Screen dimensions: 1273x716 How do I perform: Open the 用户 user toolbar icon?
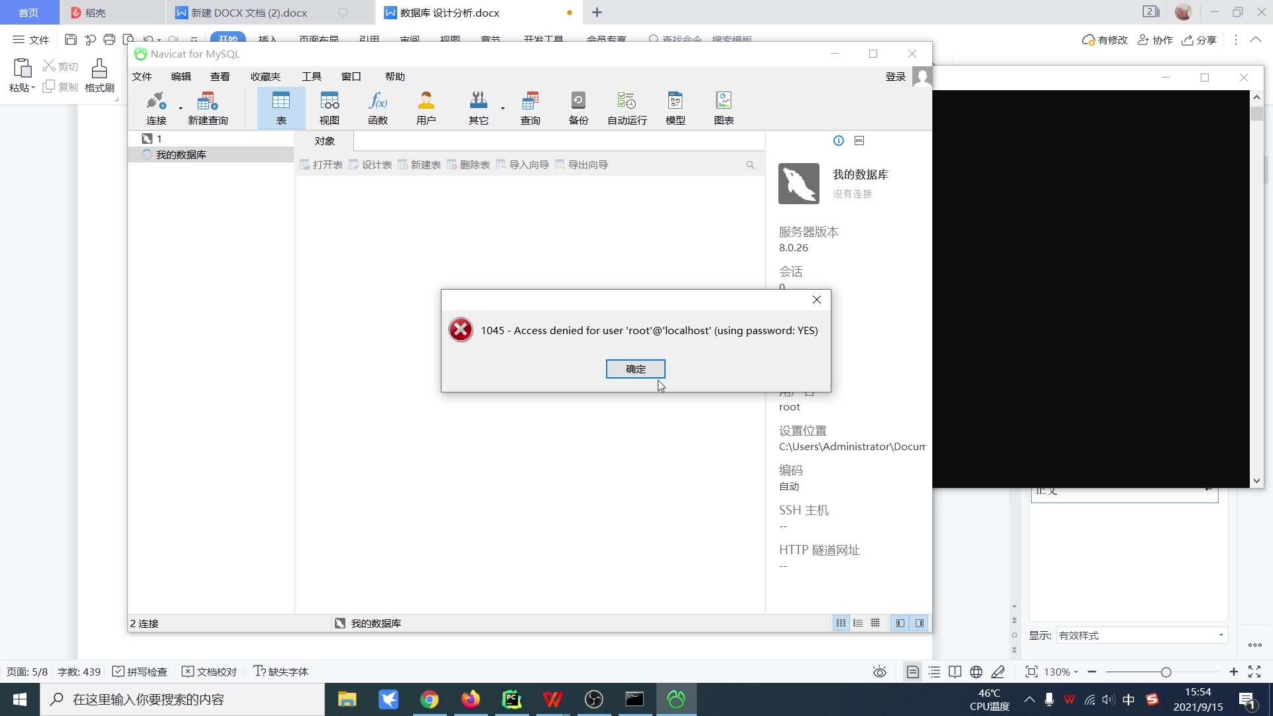426,108
